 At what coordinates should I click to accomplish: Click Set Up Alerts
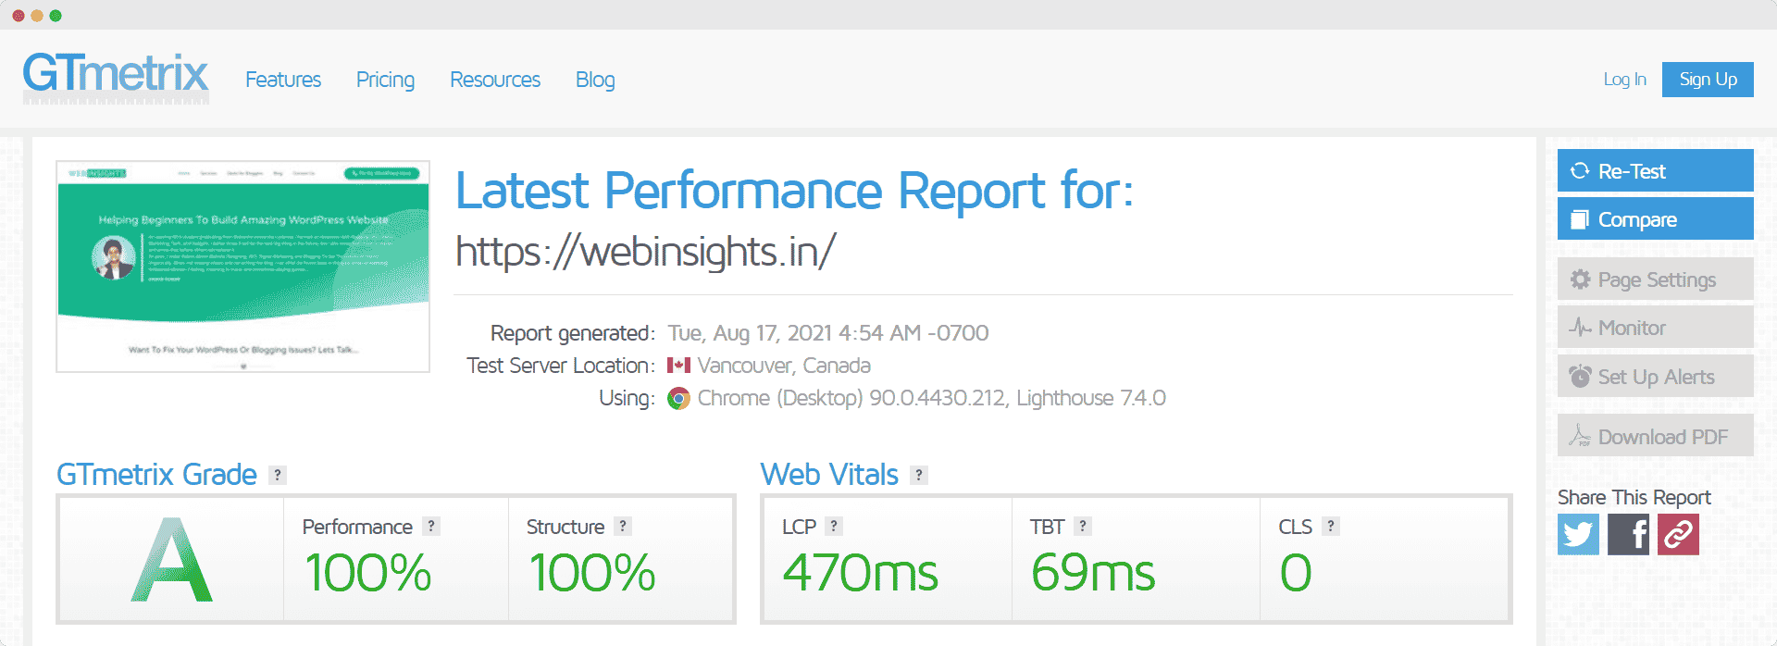coord(1655,376)
